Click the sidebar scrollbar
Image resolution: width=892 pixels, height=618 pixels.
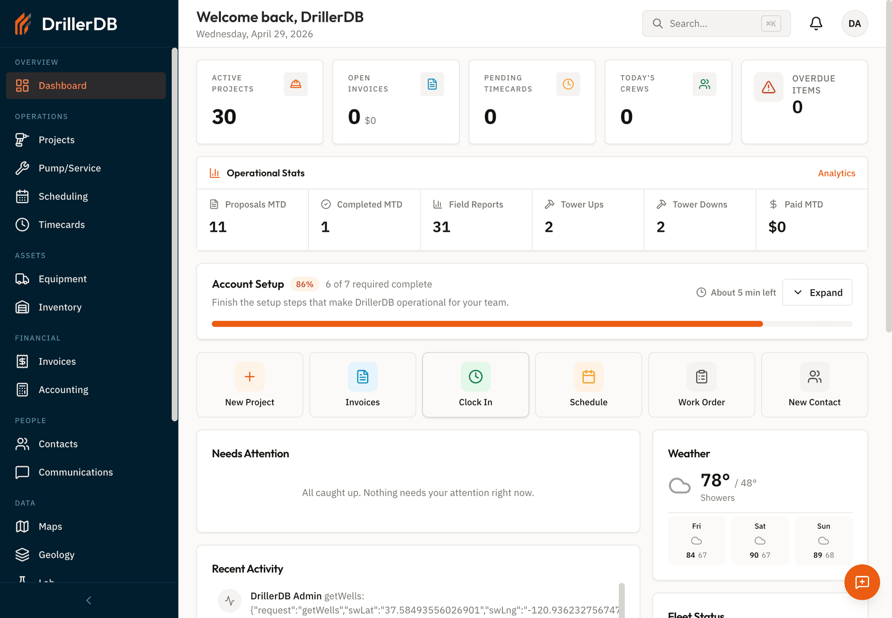[x=174, y=235]
